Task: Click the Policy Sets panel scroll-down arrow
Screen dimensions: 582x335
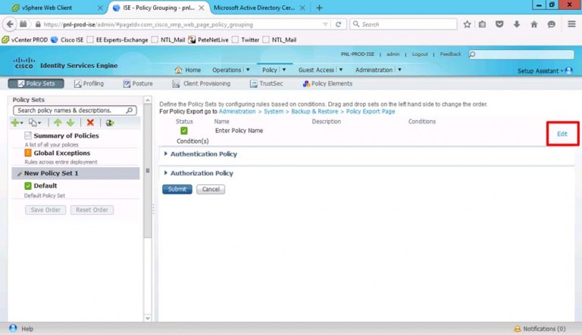Action: pyautogui.click(x=148, y=318)
